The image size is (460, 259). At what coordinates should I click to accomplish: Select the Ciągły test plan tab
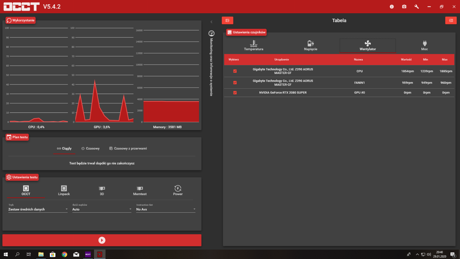click(x=64, y=148)
